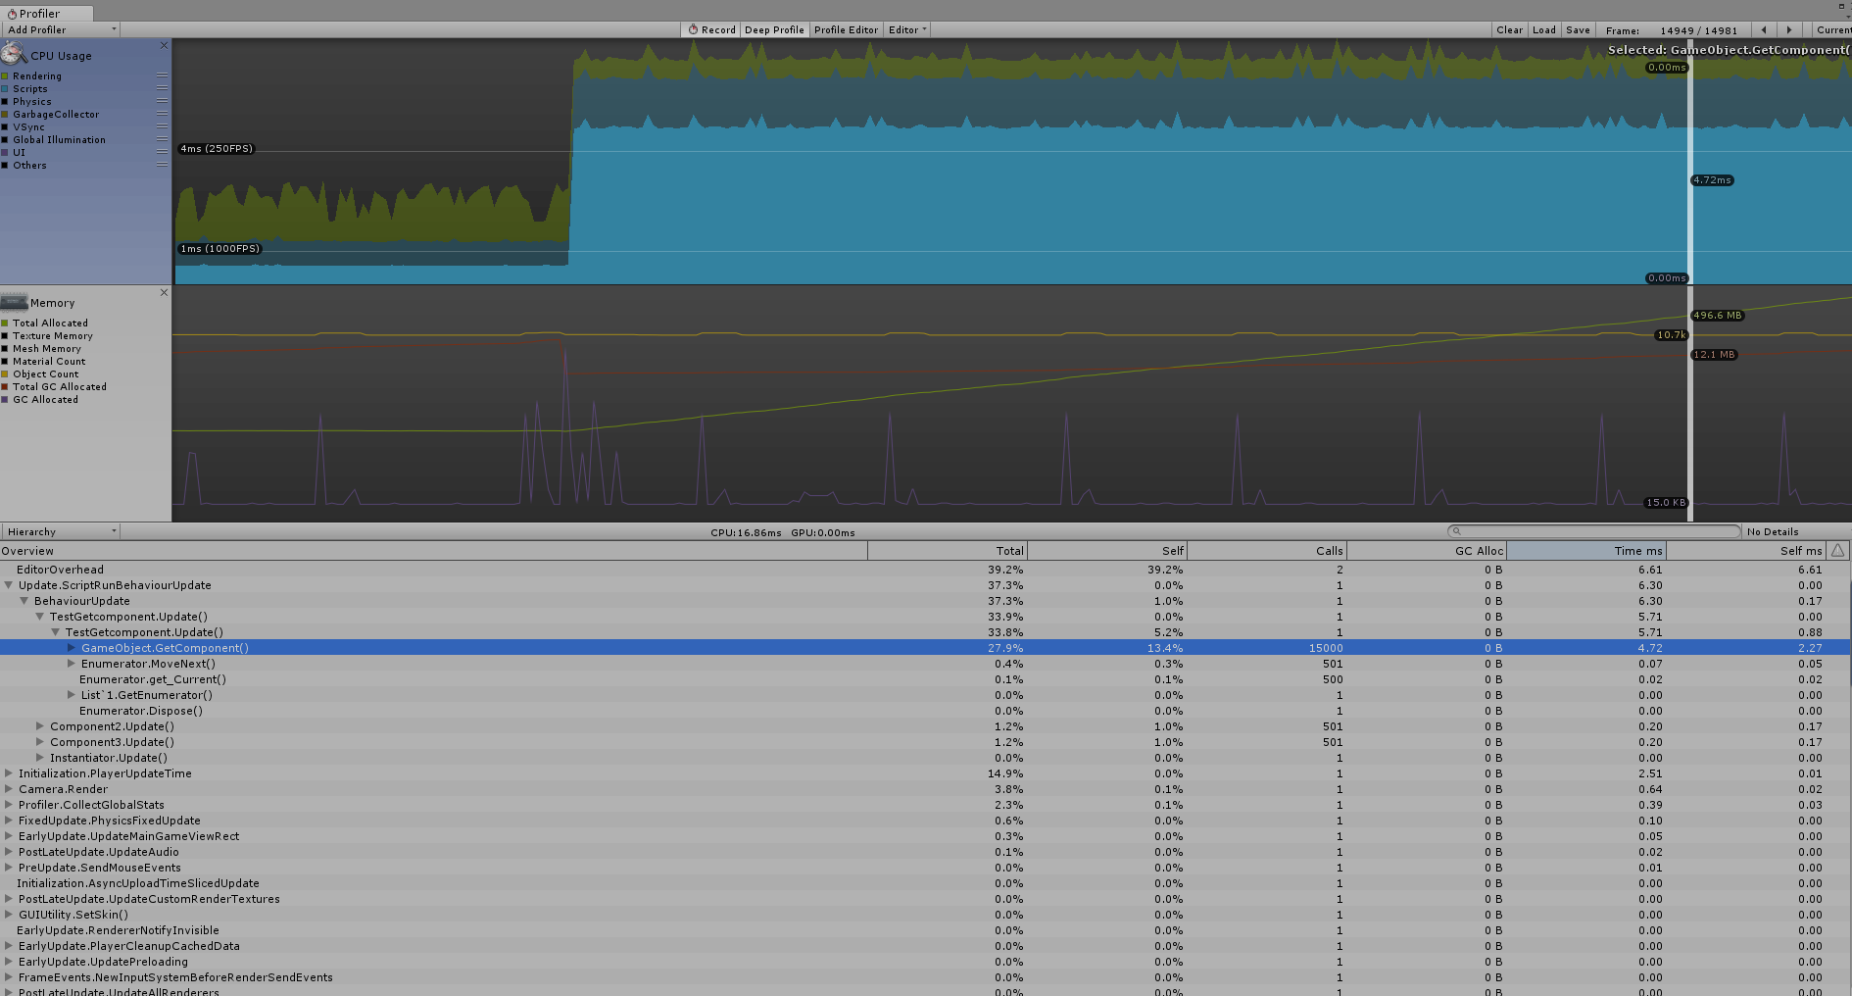1852x996 pixels.
Task: Toggle the Scripts chart color box
Action: click(5, 88)
